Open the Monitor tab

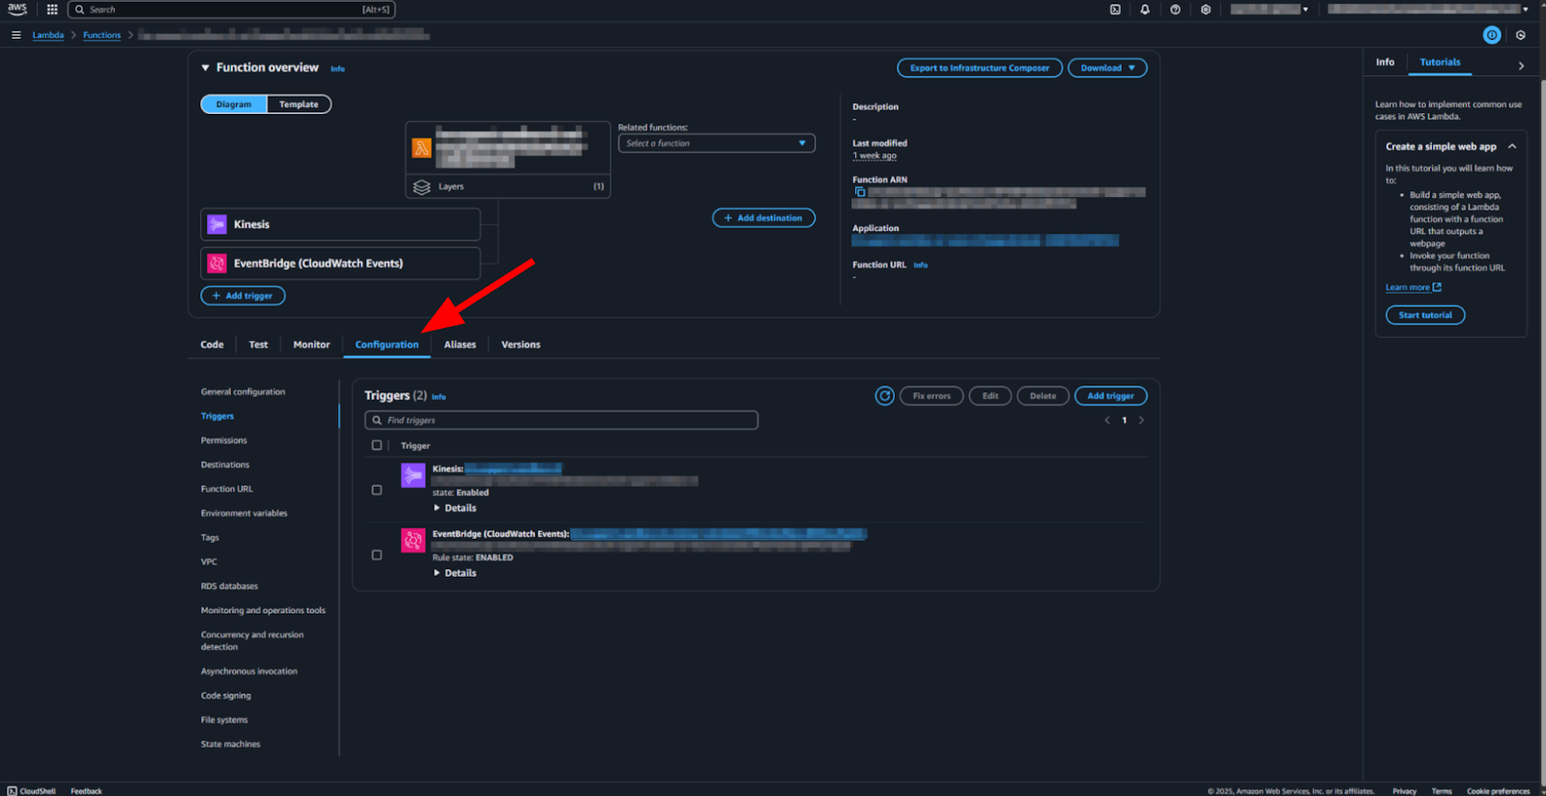[x=311, y=345]
